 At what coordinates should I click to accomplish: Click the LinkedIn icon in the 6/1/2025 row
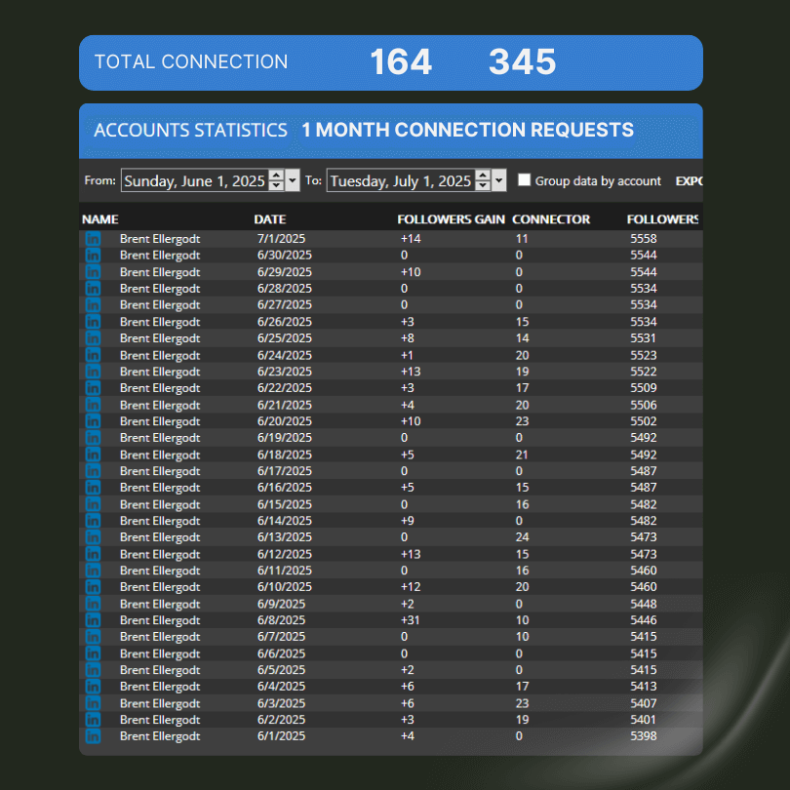(94, 736)
